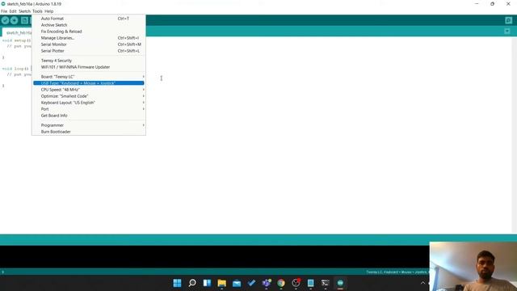Click the New sketch toolbar icon
Viewport: 517px width, 291px height.
point(24,20)
